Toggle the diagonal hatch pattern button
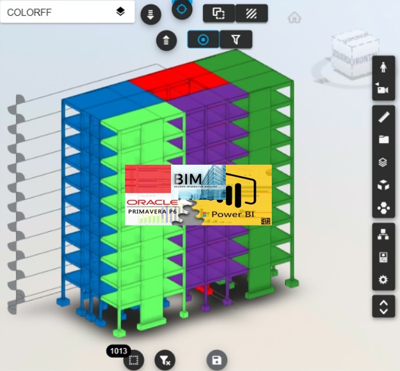Screen dimensions: 400x371 251,13
